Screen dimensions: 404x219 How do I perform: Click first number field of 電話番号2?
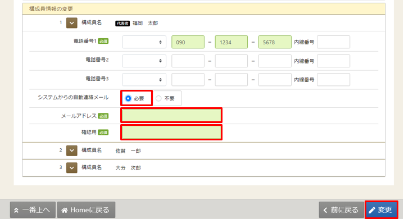(x=188, y=61)
